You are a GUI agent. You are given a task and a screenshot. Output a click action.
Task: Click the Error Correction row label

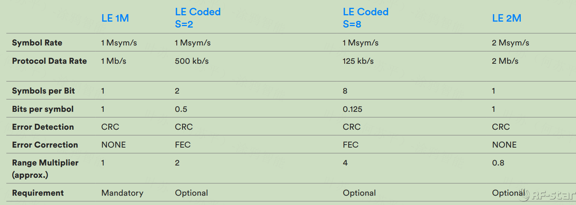(45, 145)
